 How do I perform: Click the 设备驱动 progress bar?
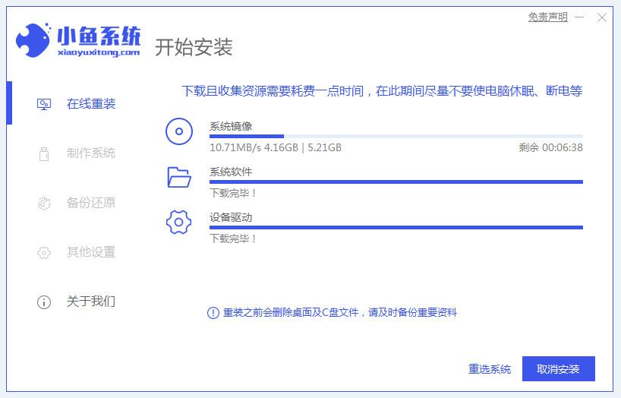coord(396,227)
